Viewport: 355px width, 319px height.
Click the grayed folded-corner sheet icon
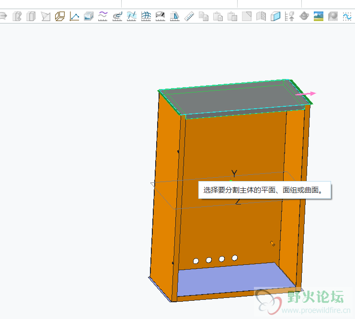click(247, 16)
